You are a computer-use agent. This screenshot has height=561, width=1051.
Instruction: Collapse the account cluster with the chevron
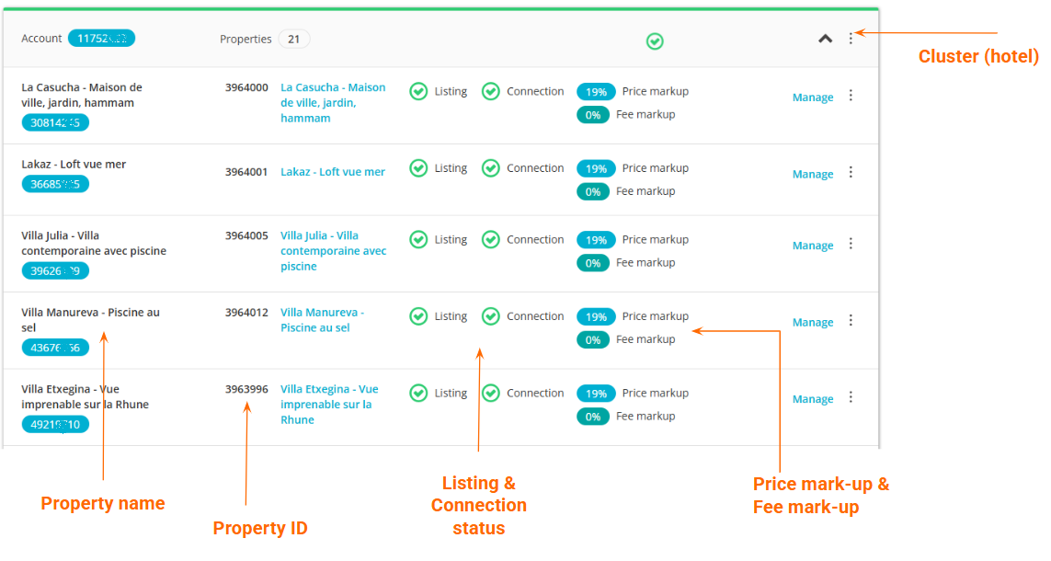(825, 39)
